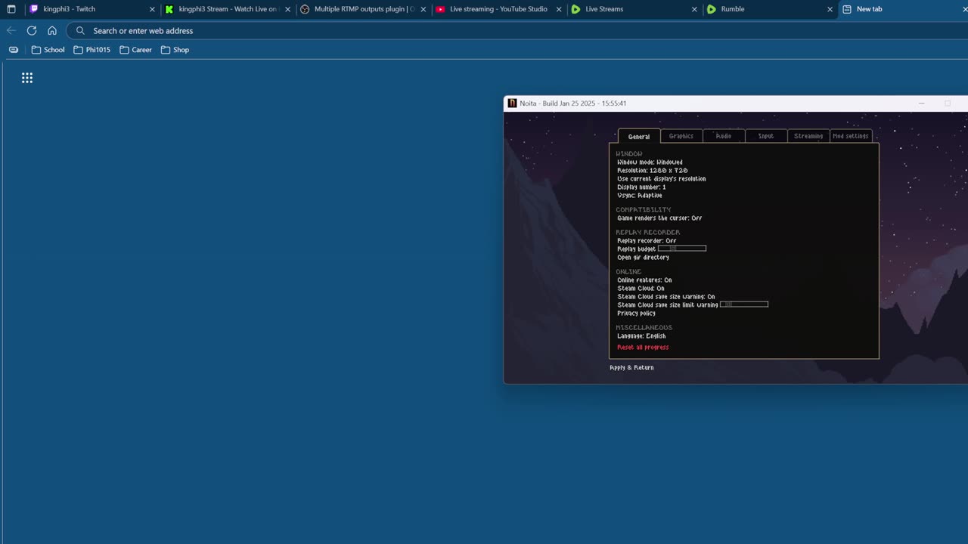The width and height of the screenshot is (968, 544).
Task: Close the Rumble tab
Action: [830, 9]
